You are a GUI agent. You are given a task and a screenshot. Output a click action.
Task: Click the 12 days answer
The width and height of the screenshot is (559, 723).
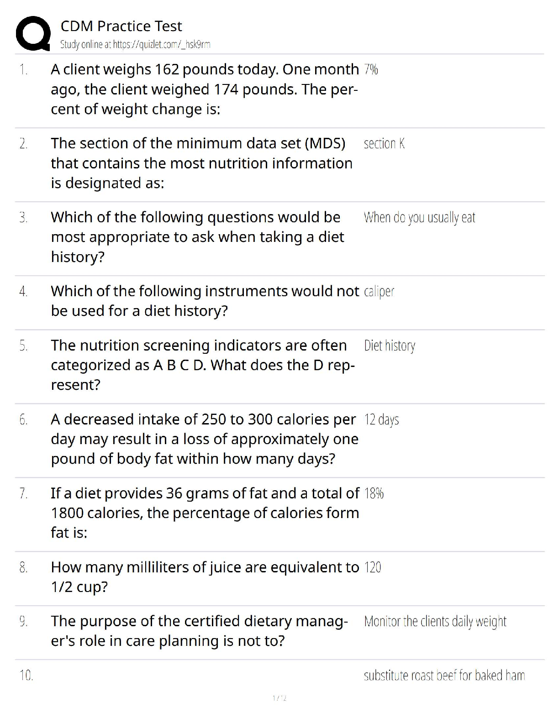pyautogui.click(x=381, y=419)
